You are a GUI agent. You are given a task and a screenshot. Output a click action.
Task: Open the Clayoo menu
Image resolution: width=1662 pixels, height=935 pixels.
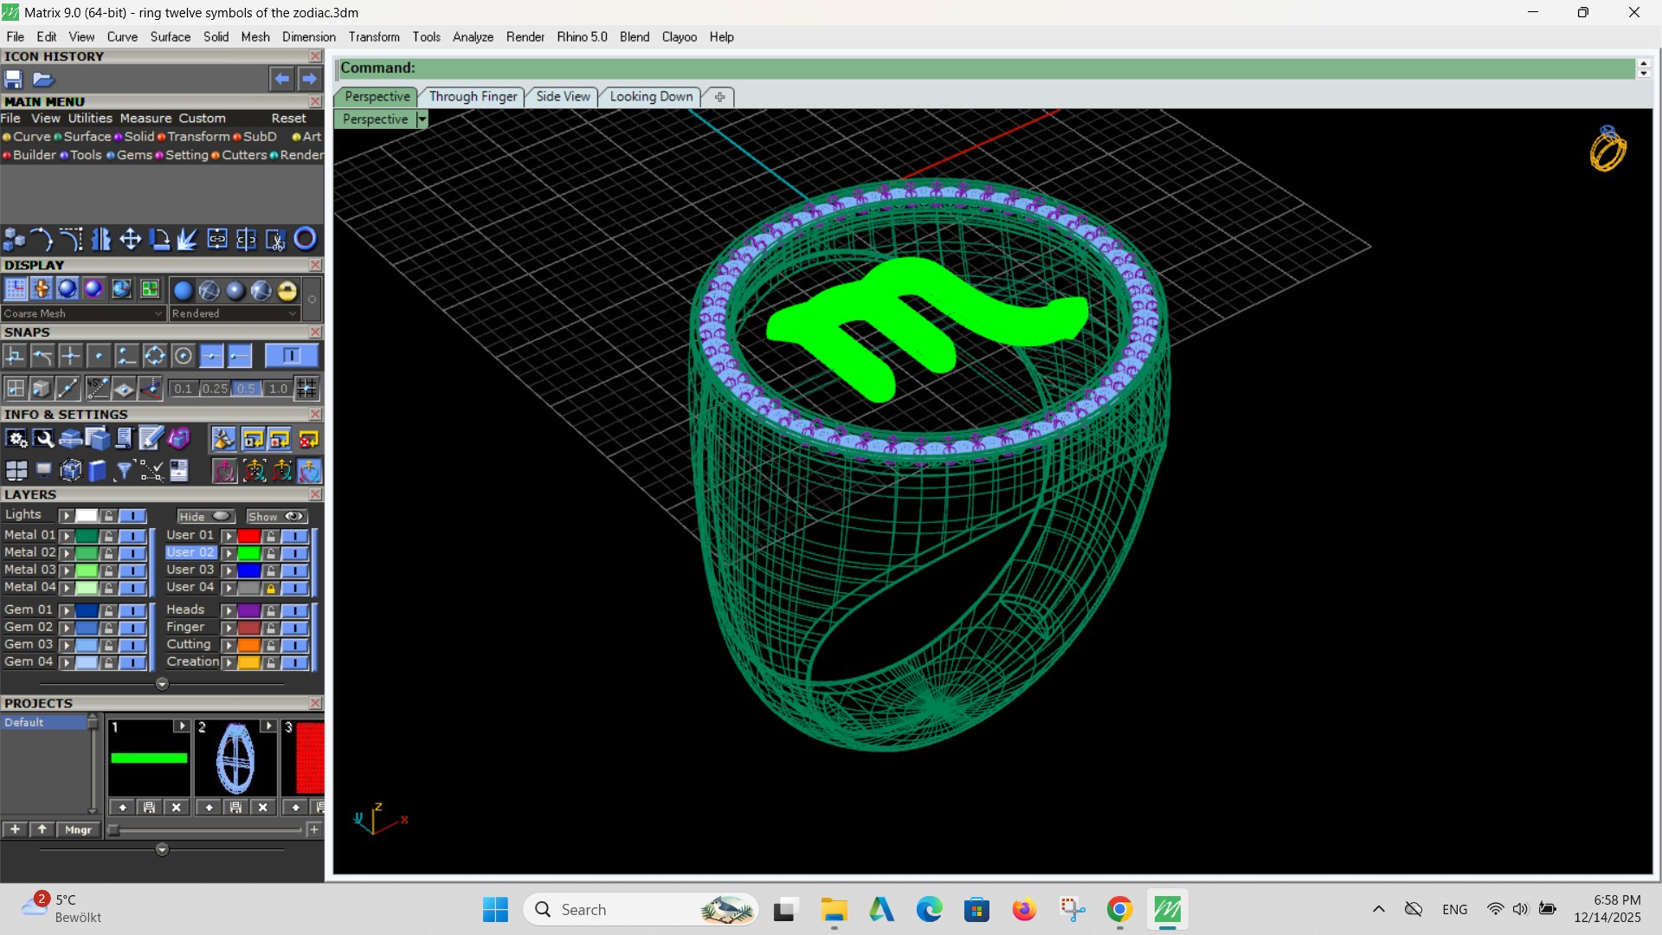[679, 36]
